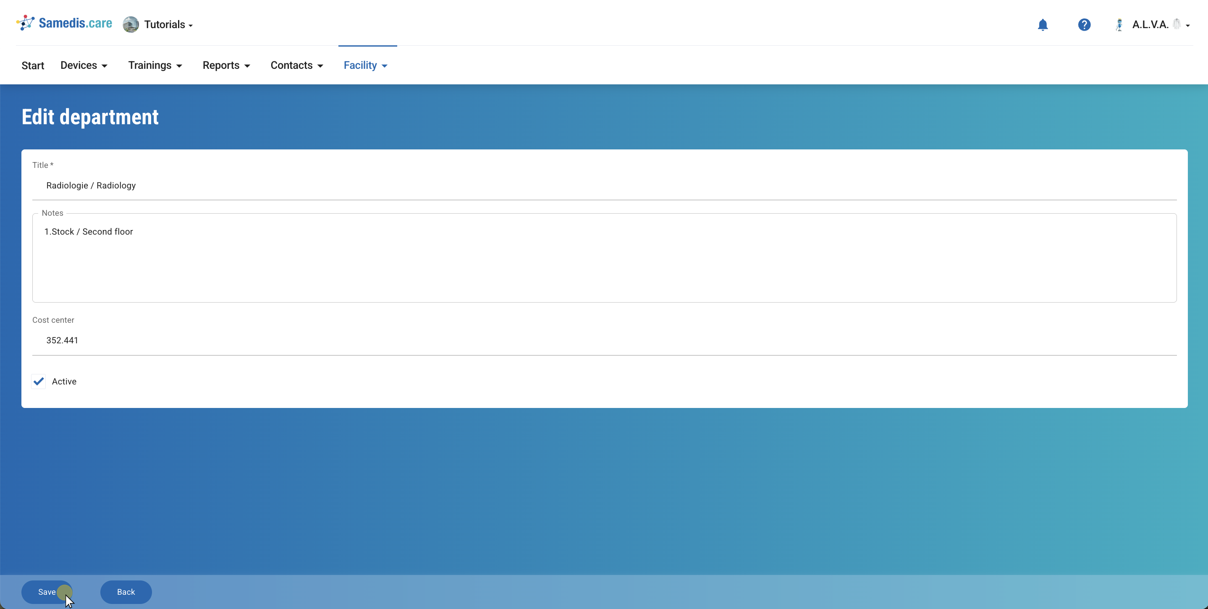Click the Tutorials facility avatar image
1208x609 pixels.
point(131,24)
